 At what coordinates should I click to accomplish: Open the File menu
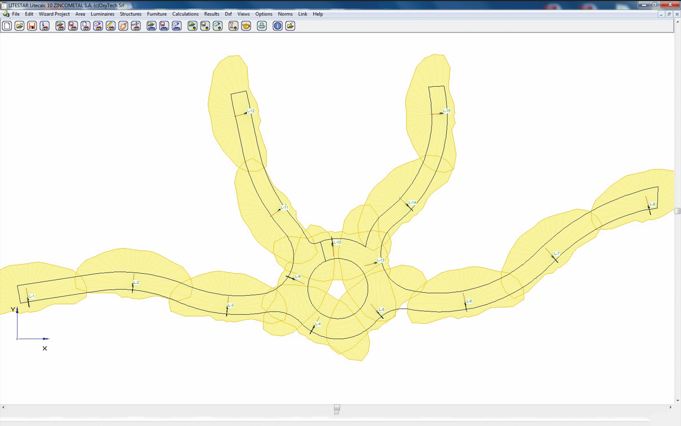(16, 14)
